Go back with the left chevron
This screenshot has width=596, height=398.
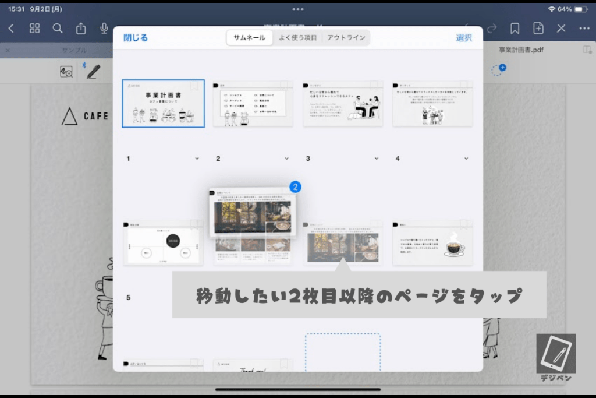pyautogui.click(x=12, y=28)
